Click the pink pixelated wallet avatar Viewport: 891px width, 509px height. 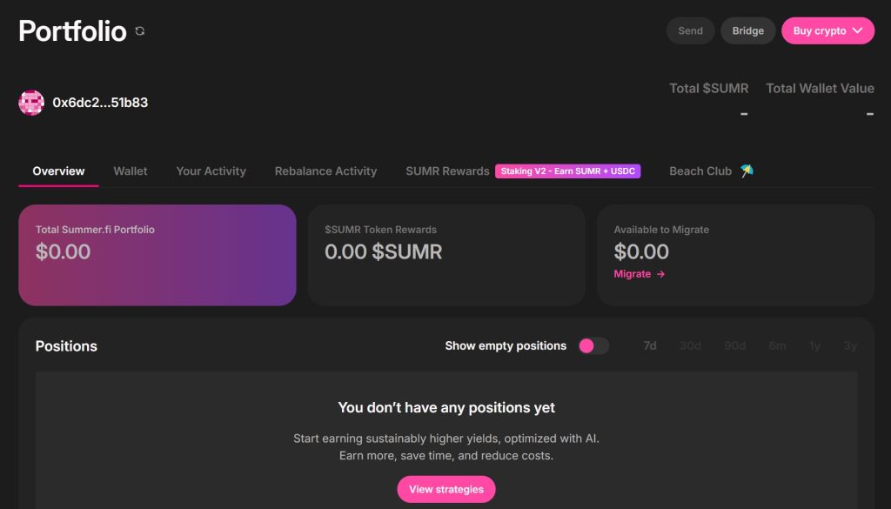pos(31,103)
